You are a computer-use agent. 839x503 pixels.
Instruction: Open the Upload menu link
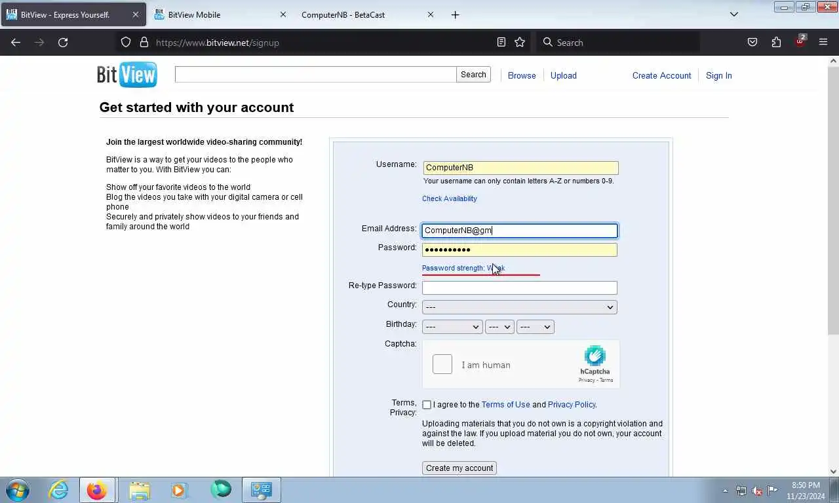[x=564, y=75]
